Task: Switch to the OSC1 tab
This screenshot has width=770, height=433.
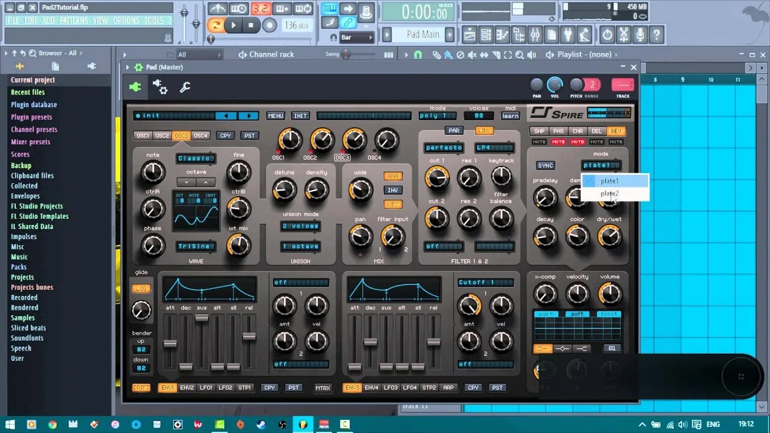Action: pos(143,136)
